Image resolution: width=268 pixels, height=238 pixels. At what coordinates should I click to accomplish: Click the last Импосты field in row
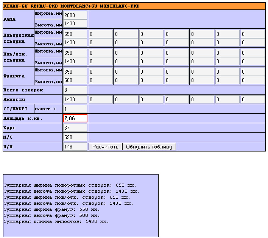coord(252,99)
